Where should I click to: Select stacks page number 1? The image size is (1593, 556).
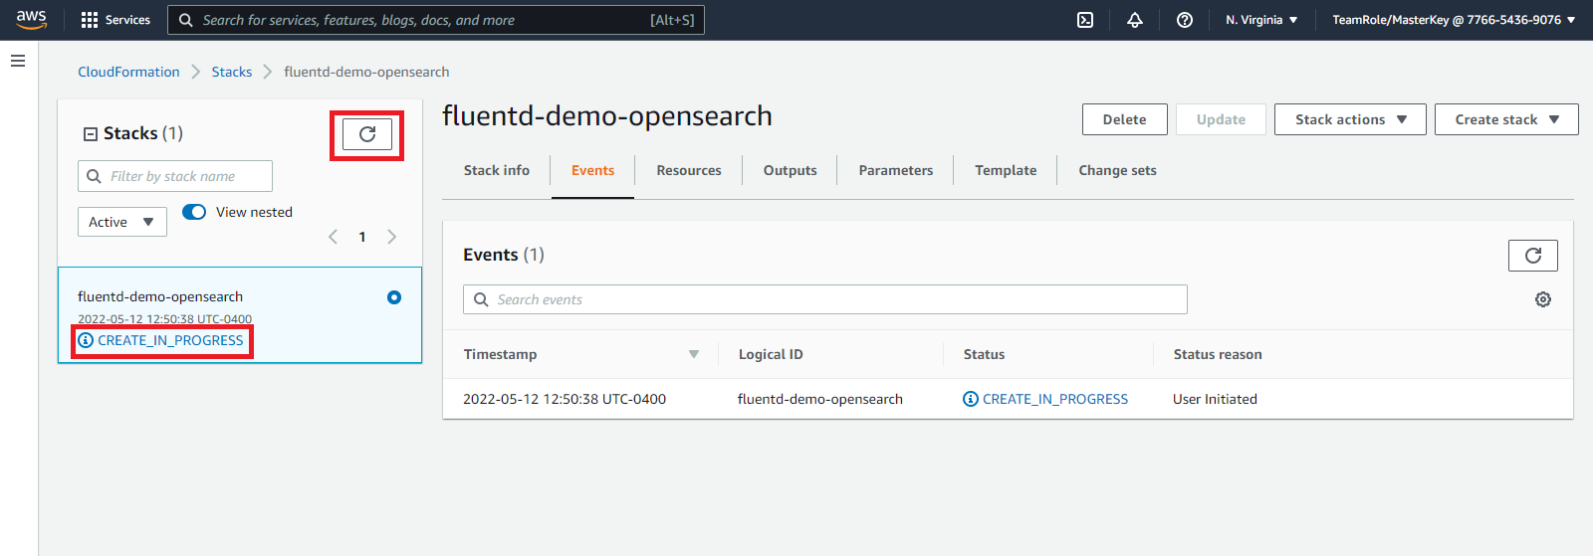pos(362,237)
